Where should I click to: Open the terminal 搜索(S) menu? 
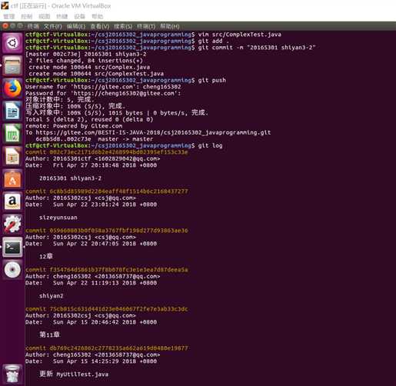tap(123, 26)
